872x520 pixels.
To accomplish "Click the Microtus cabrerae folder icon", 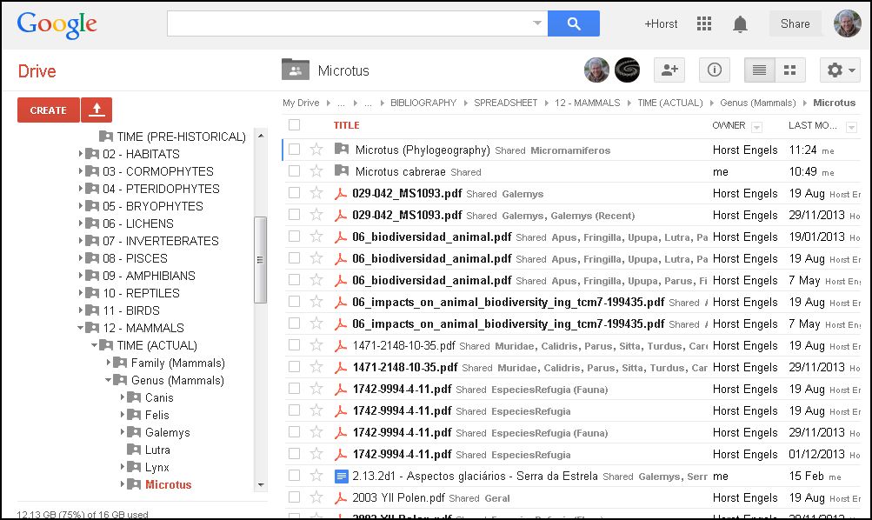I will coord(342,170).
